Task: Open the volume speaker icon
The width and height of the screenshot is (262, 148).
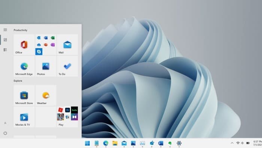Action: tap(243, 143)
